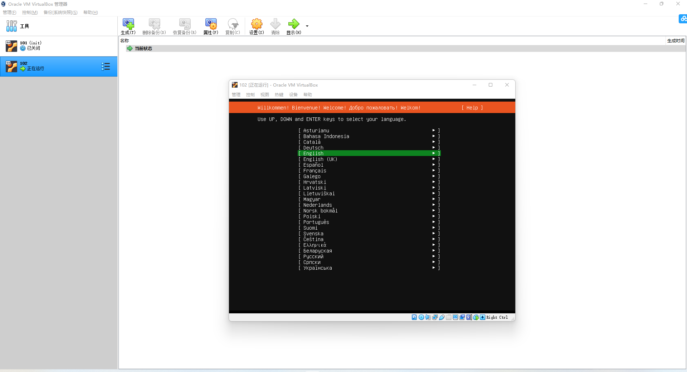The width and height of the screenshot is (687, 372).
Task: Open 控制 menu in VM 102 window
Action: [x=250, y=95]
